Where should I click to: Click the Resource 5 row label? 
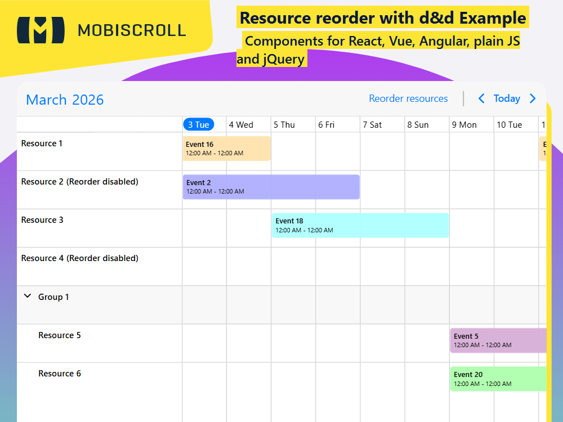(x=59, y=335)
